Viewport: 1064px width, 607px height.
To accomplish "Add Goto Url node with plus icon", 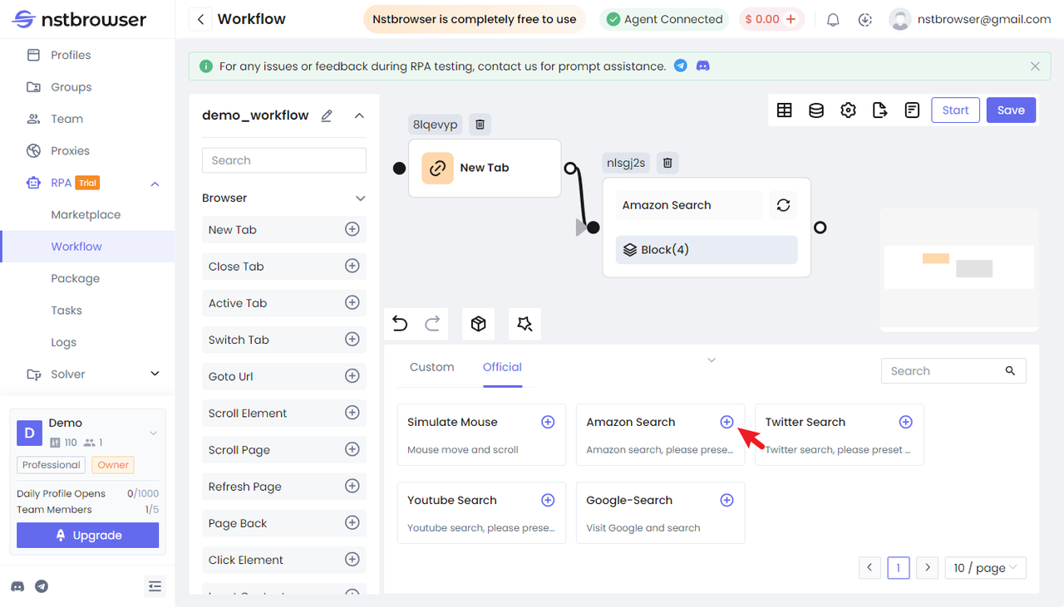I will (352, 376).
